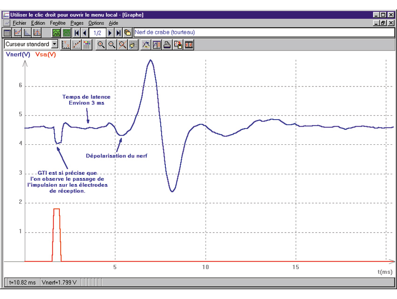397x299 pixels.
Task: Select the hand pan tool on grid
Action: click(133, 45)
